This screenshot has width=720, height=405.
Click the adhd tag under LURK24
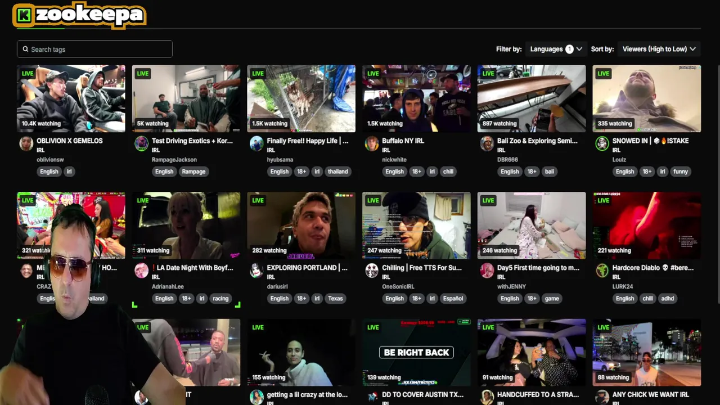[668, 299]
